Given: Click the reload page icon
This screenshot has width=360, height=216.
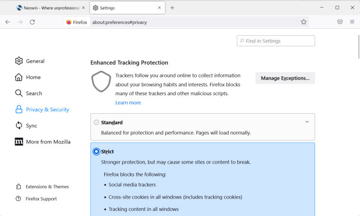Looking at the screenshot, I should pos(32,22).
